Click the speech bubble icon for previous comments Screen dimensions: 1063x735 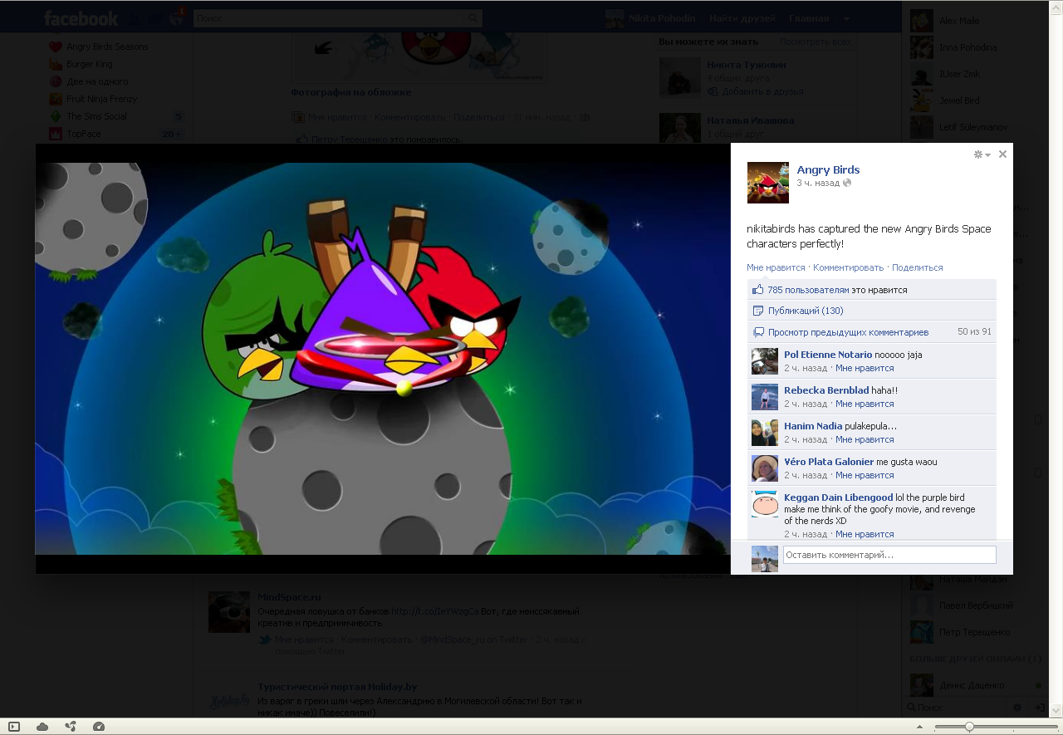click(x=757, y=332)
